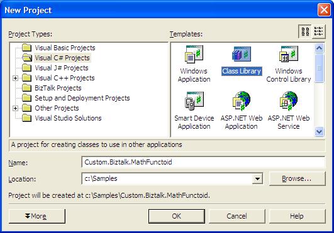Screen dimensions: 334x233
Task: Browse for a project location
Action: [297, 178]
